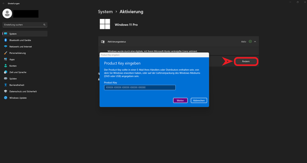
Task: Click the Barrierefreiheit accessibility icon
Action: [x=6, y=85]
